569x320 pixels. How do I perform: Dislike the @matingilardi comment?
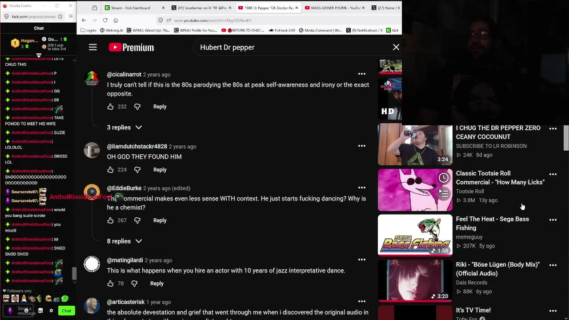click(x=134, y=284)
